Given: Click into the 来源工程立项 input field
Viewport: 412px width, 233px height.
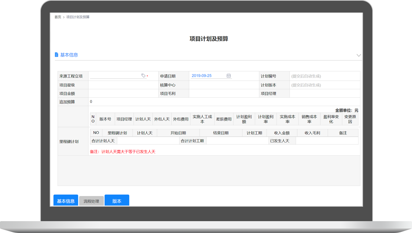Looking at the screenshot, I should [x=115, y=76].
